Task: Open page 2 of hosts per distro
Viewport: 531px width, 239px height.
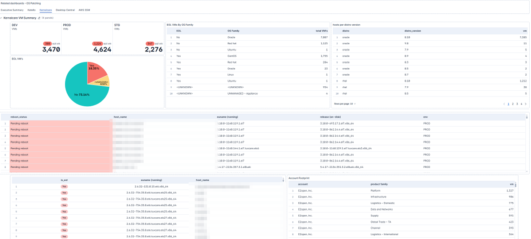Action: (512, 104)
